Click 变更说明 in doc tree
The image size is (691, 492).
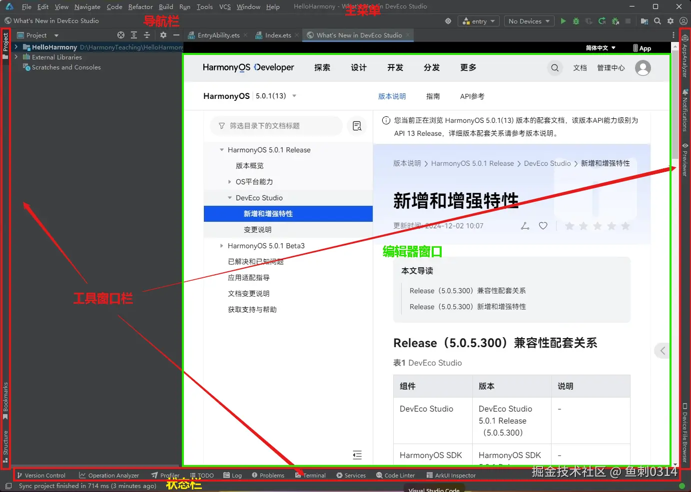(258, 230)
